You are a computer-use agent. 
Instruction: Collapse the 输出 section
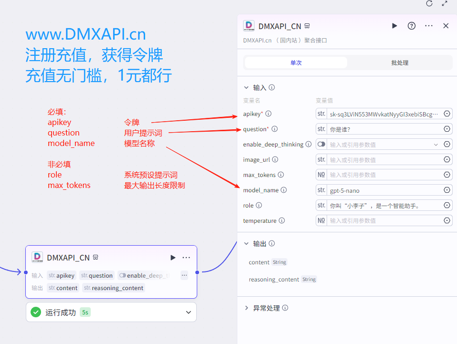click(x=246, y=243)
